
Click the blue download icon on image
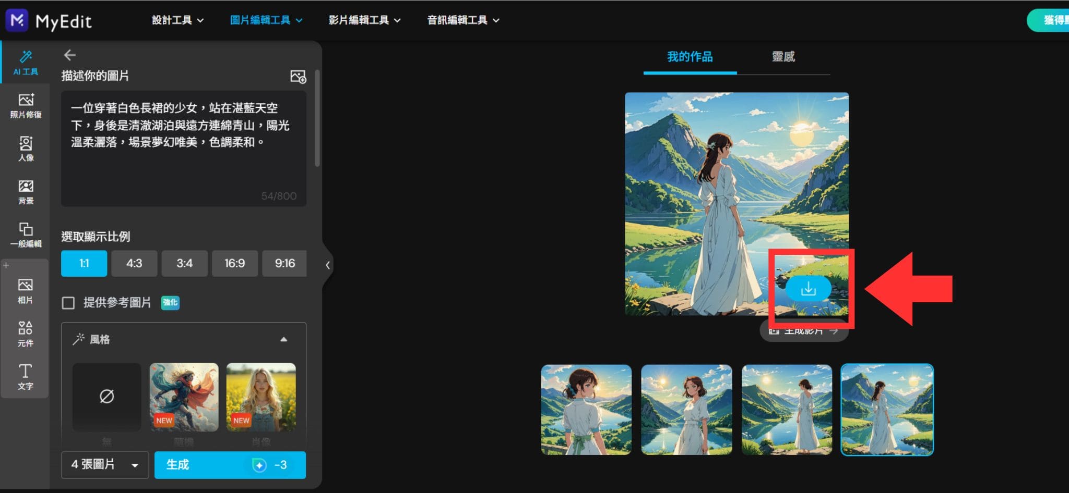tap(808, 289)
